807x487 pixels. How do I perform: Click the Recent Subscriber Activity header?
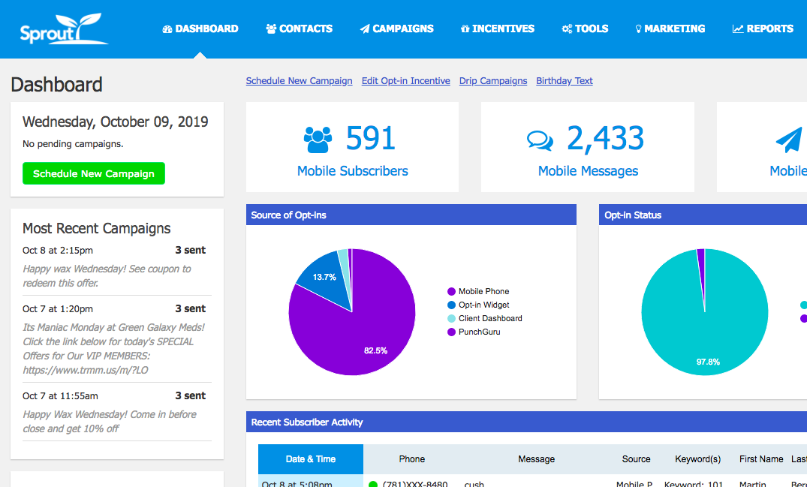point(526,422)
